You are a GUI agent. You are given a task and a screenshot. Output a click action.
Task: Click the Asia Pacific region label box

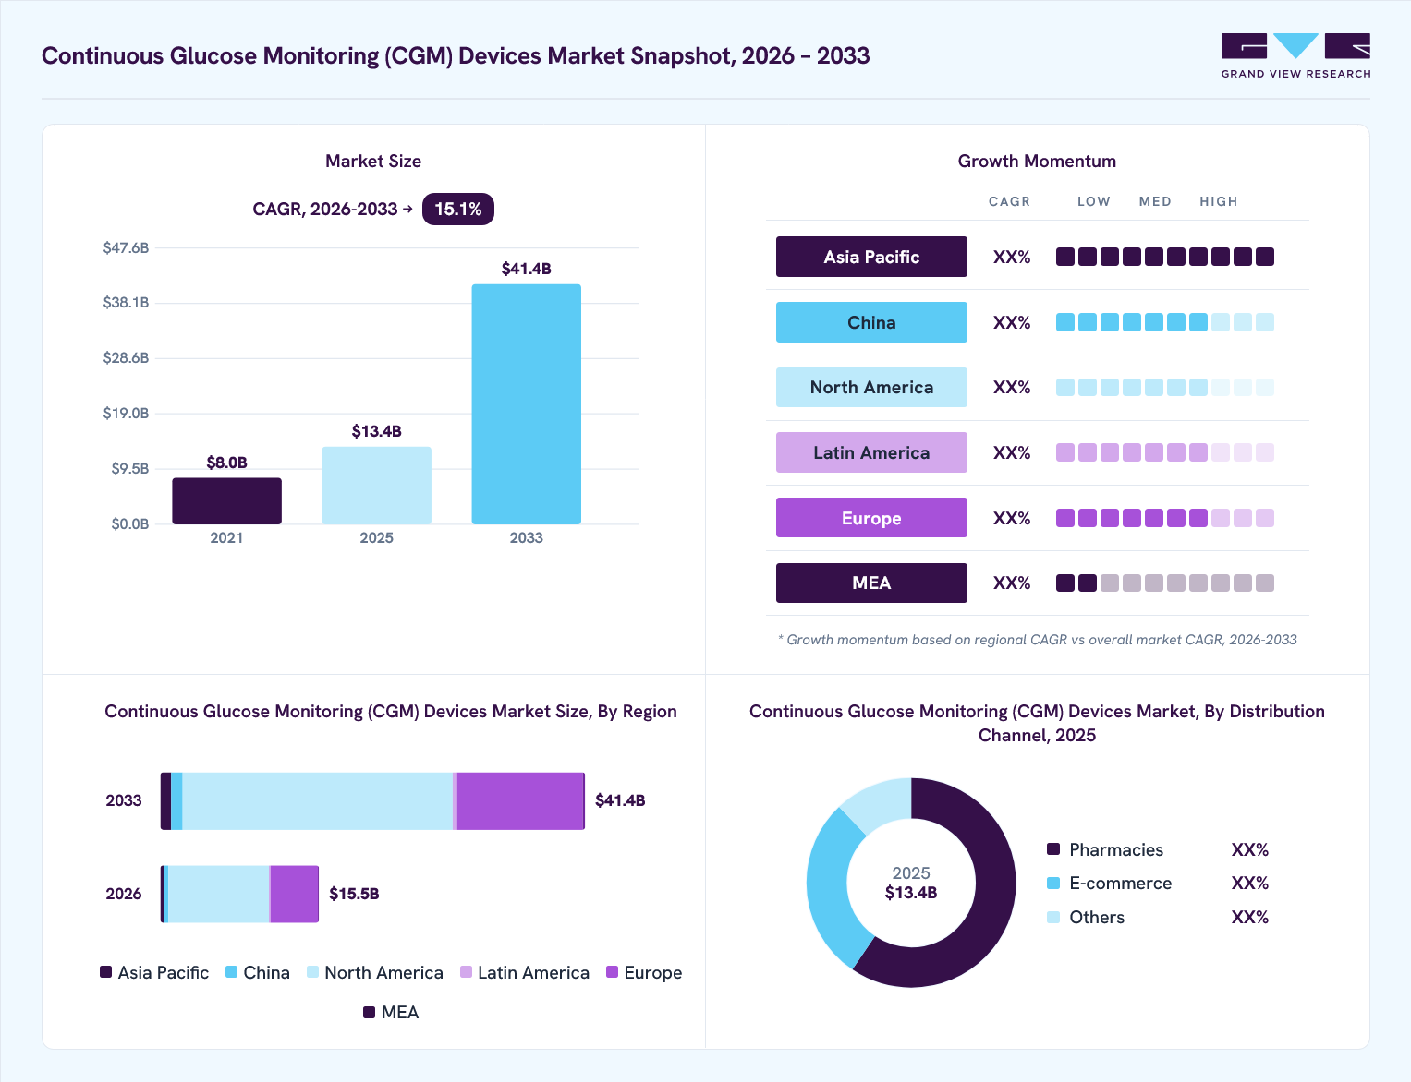871,257
